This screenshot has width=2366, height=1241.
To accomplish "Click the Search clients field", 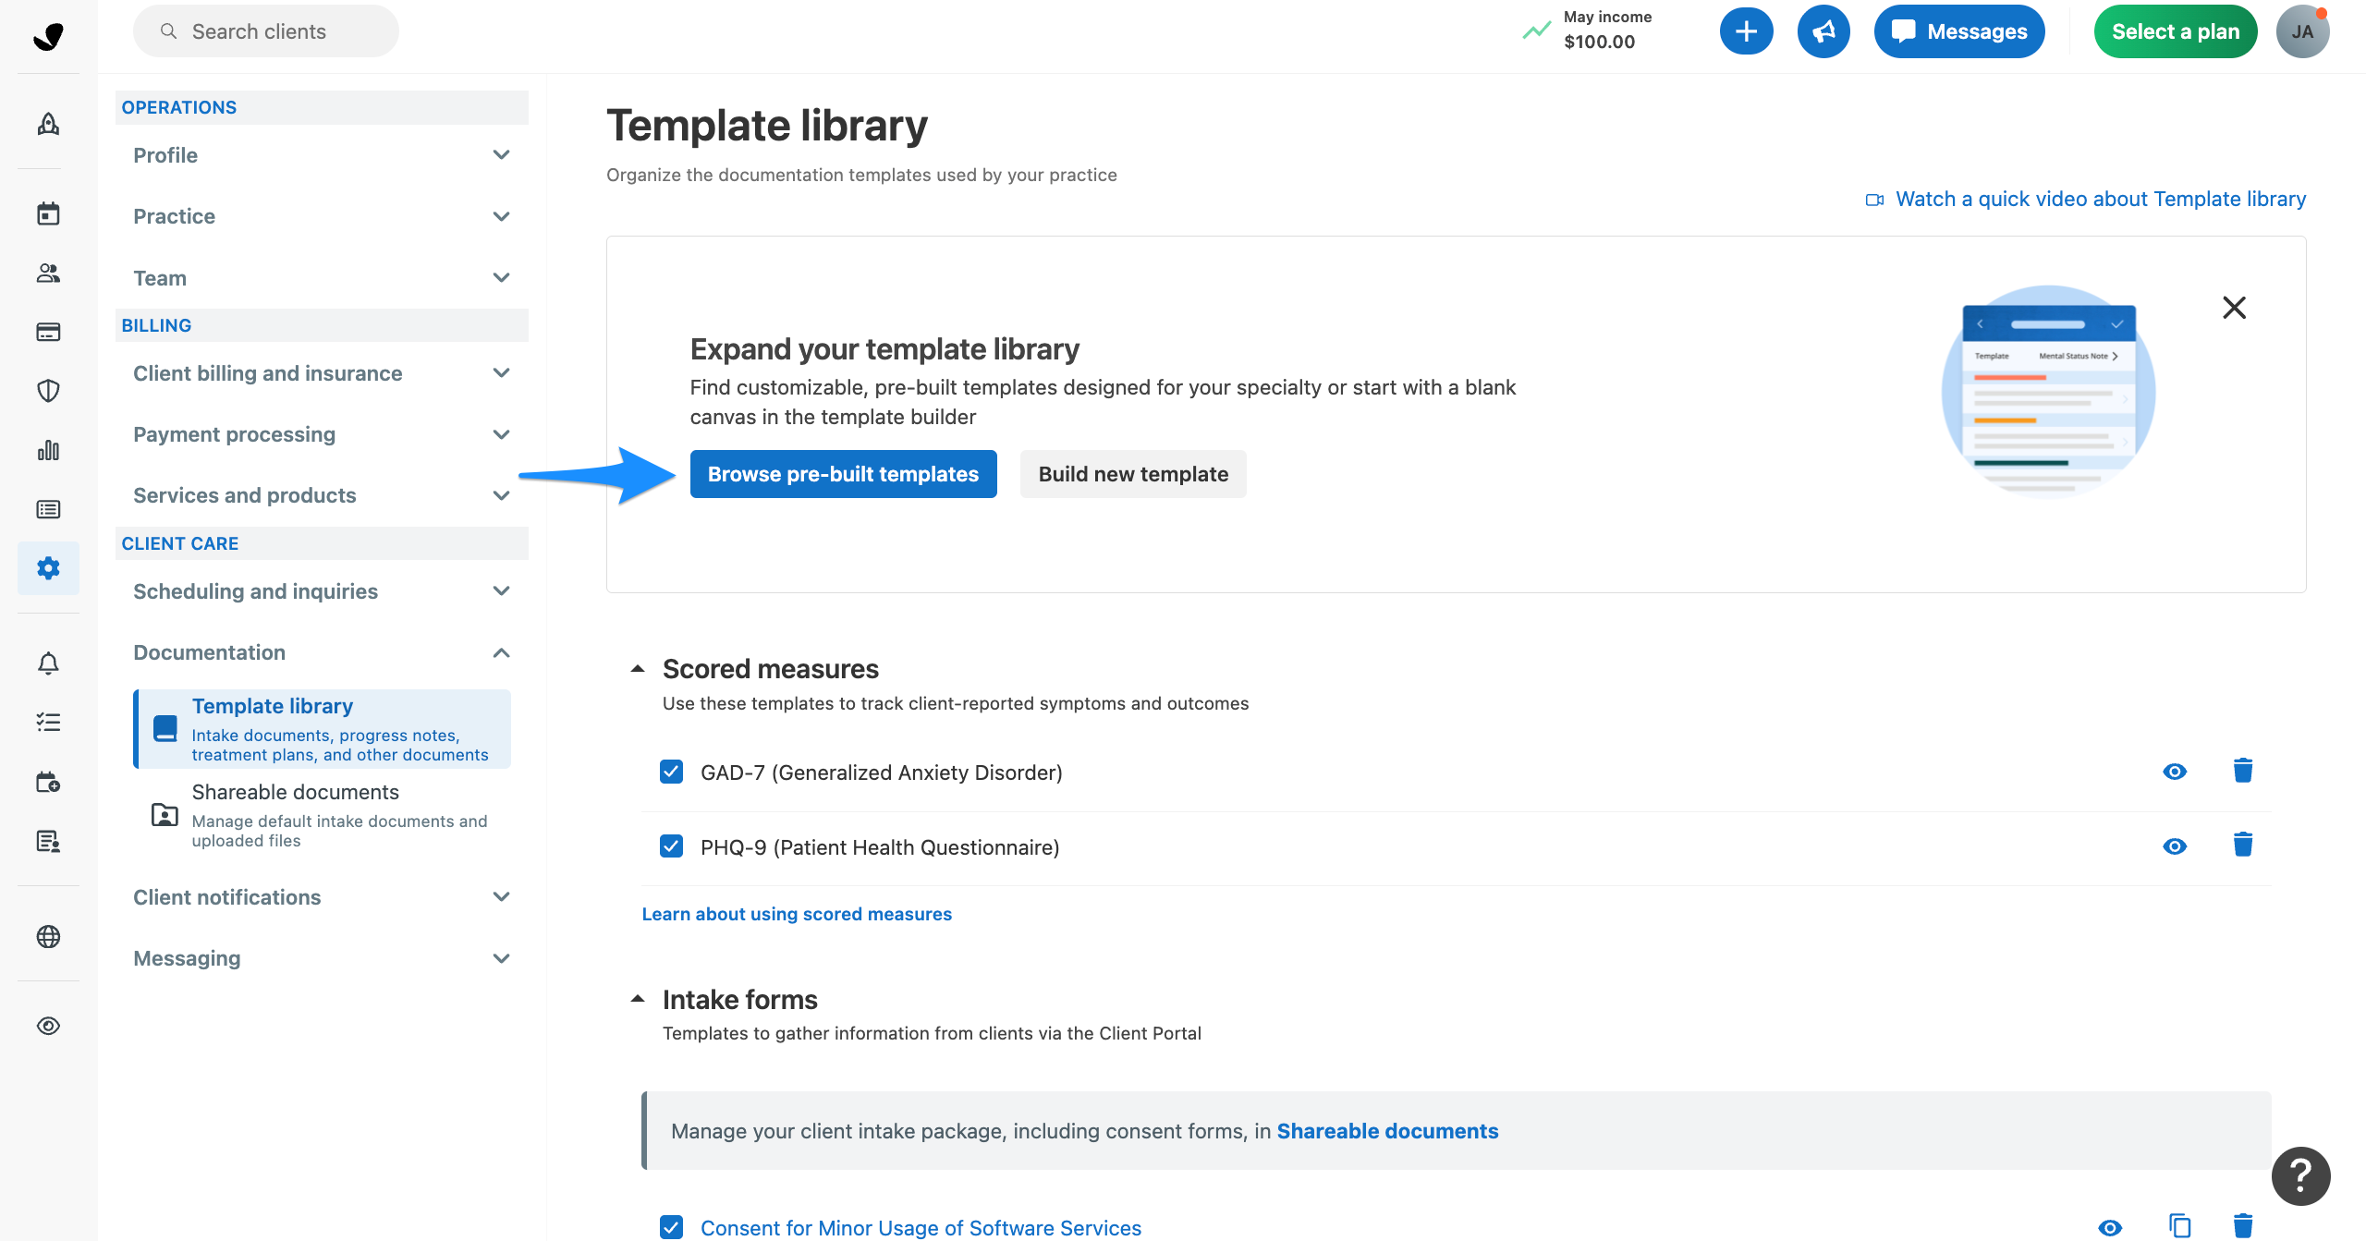I will [266, 31].
